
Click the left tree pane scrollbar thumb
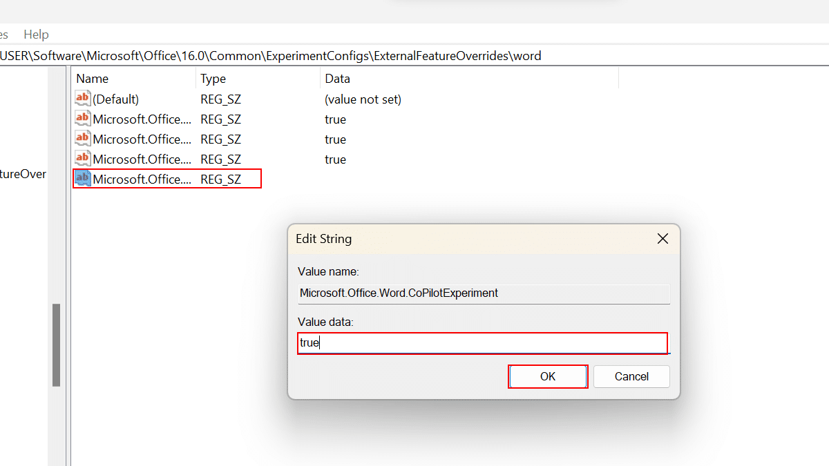[56, 344]
